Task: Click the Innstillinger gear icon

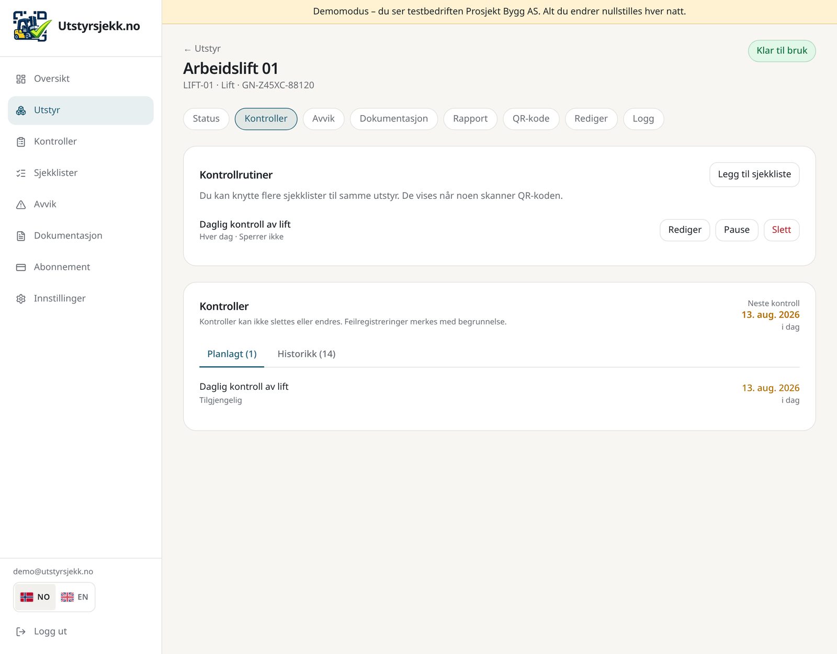Action: [x=21, y=299]
